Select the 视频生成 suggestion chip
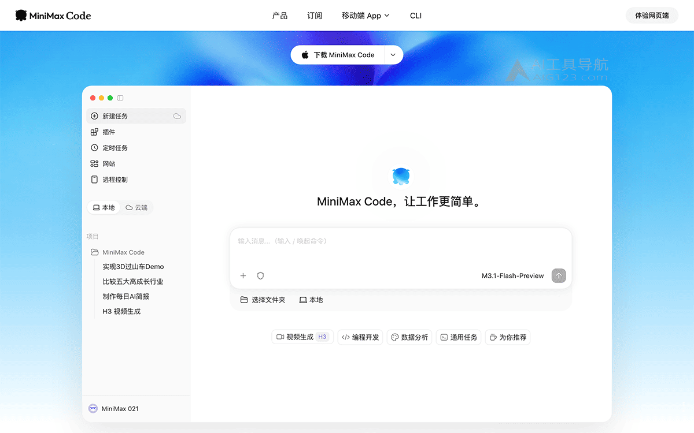This screenshot has height=433, width=694. pyautogui.click(x=302, y=337)
